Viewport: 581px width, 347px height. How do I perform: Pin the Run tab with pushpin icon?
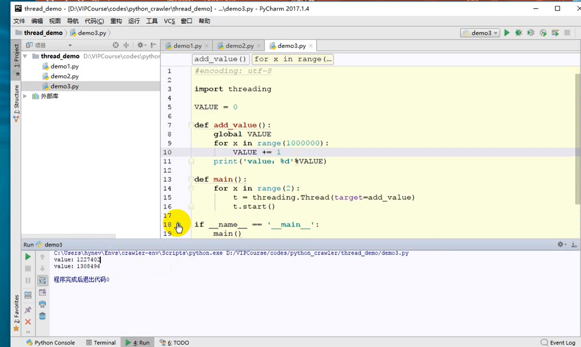pos(28,310)
